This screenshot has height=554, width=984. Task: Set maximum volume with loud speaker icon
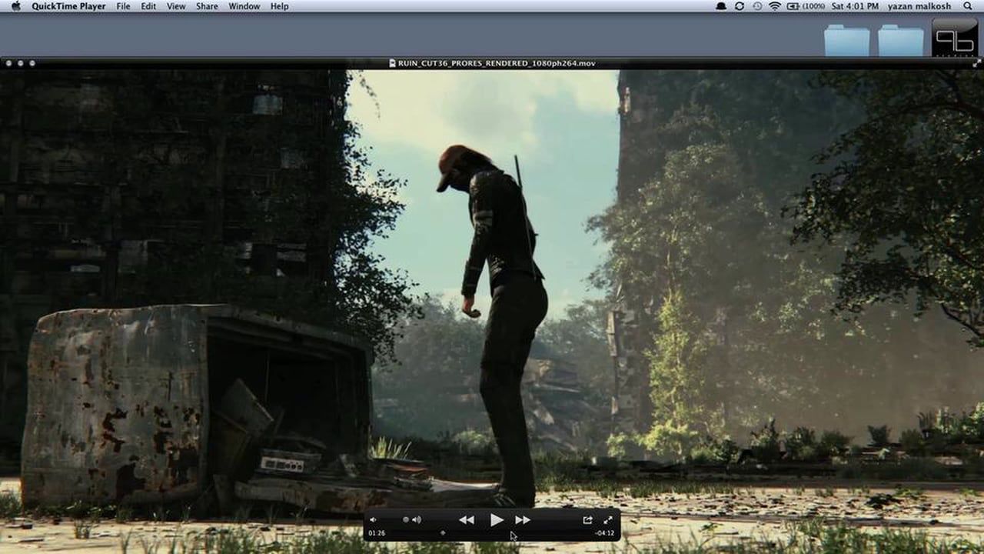coord(417,520)
